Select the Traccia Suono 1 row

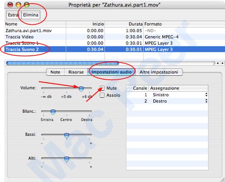114,43
